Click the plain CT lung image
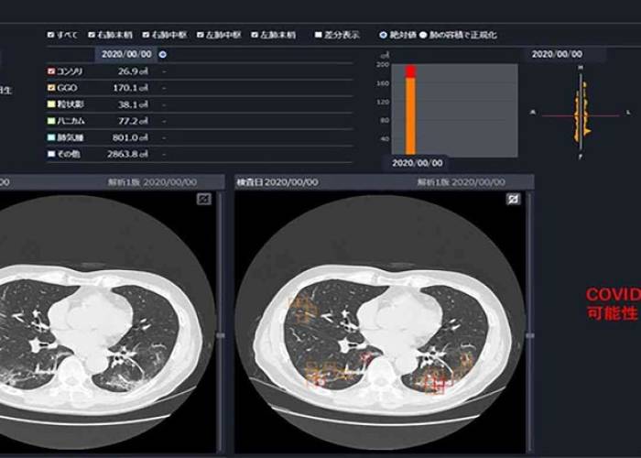The height and width of the screenshot is (458, 641). click(107, 321)
